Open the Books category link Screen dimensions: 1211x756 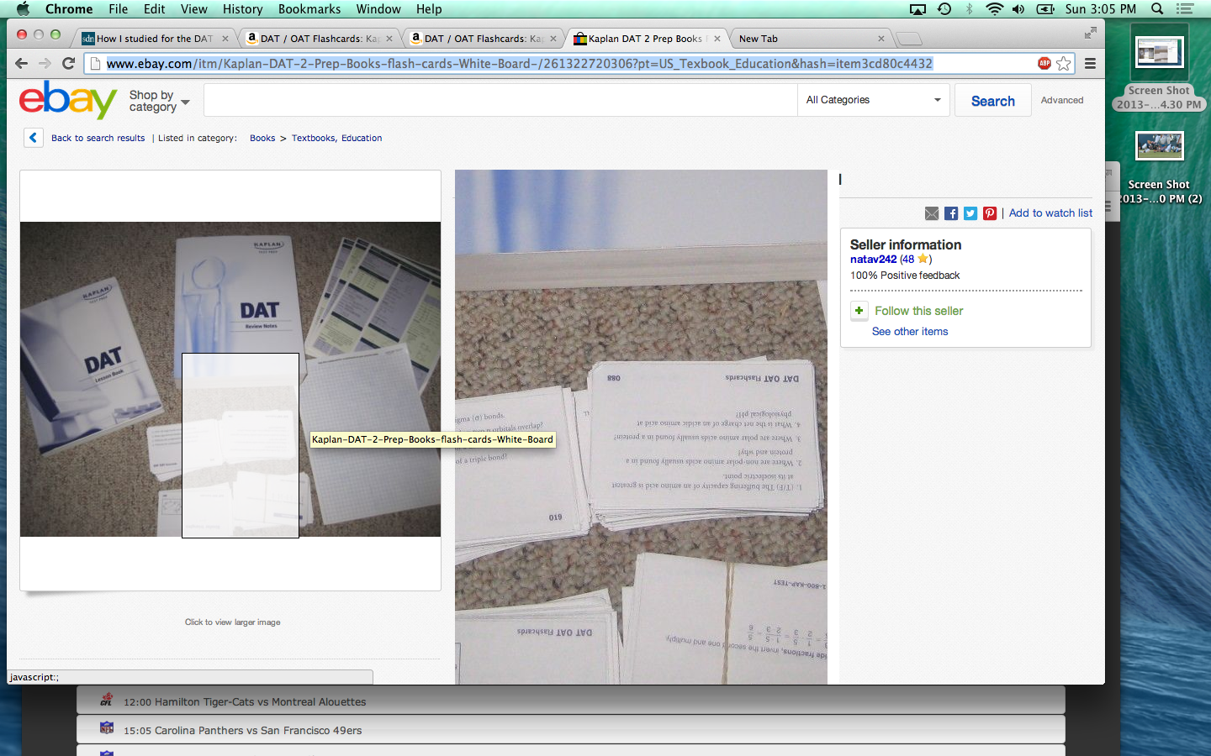pos(262,138)
